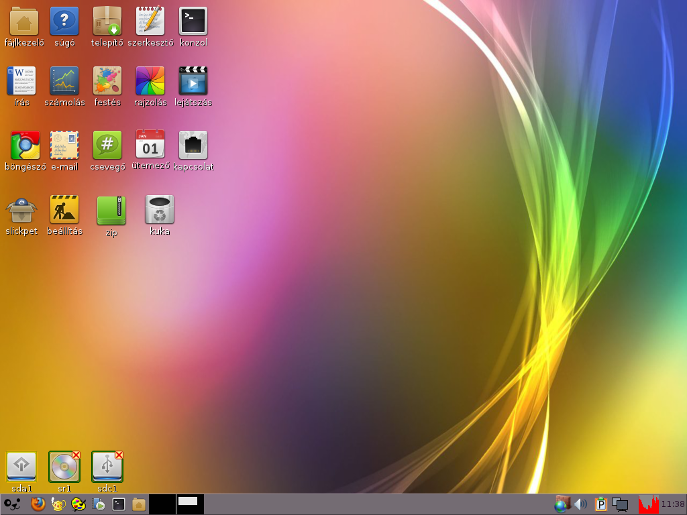
Task: Open the e-mail desktop icon
Action: coord(64,145)
